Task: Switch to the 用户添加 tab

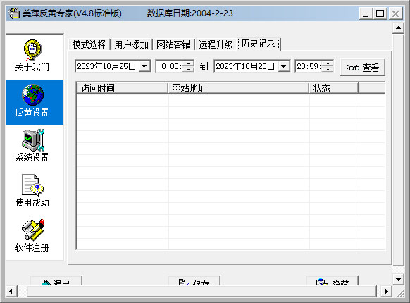Action: click(x=132, y=44)
